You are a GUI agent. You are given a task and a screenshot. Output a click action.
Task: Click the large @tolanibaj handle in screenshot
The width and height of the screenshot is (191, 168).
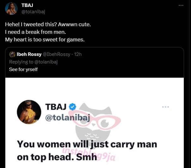tap(68, 118)
